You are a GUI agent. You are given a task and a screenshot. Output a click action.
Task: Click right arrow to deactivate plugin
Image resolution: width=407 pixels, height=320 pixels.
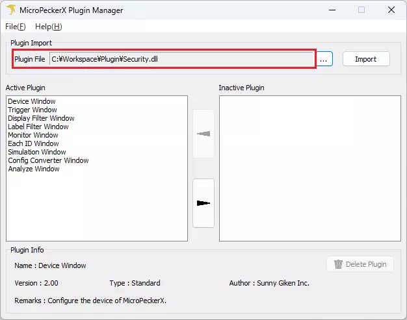(203, 203)
